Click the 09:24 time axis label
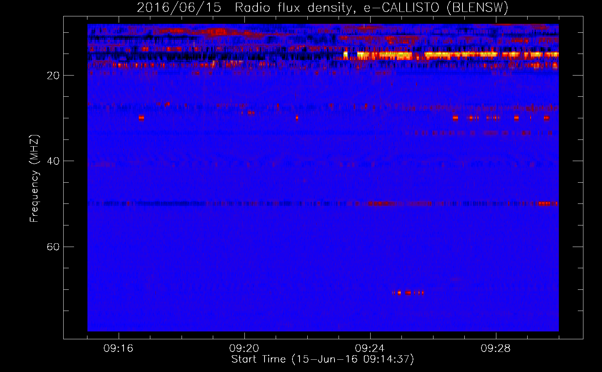The height and width of the screenshot is (372, 602). click(370, 349)
